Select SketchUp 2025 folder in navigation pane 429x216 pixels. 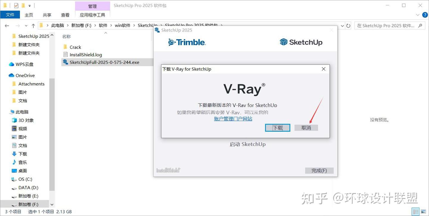(x=30, y=36)
